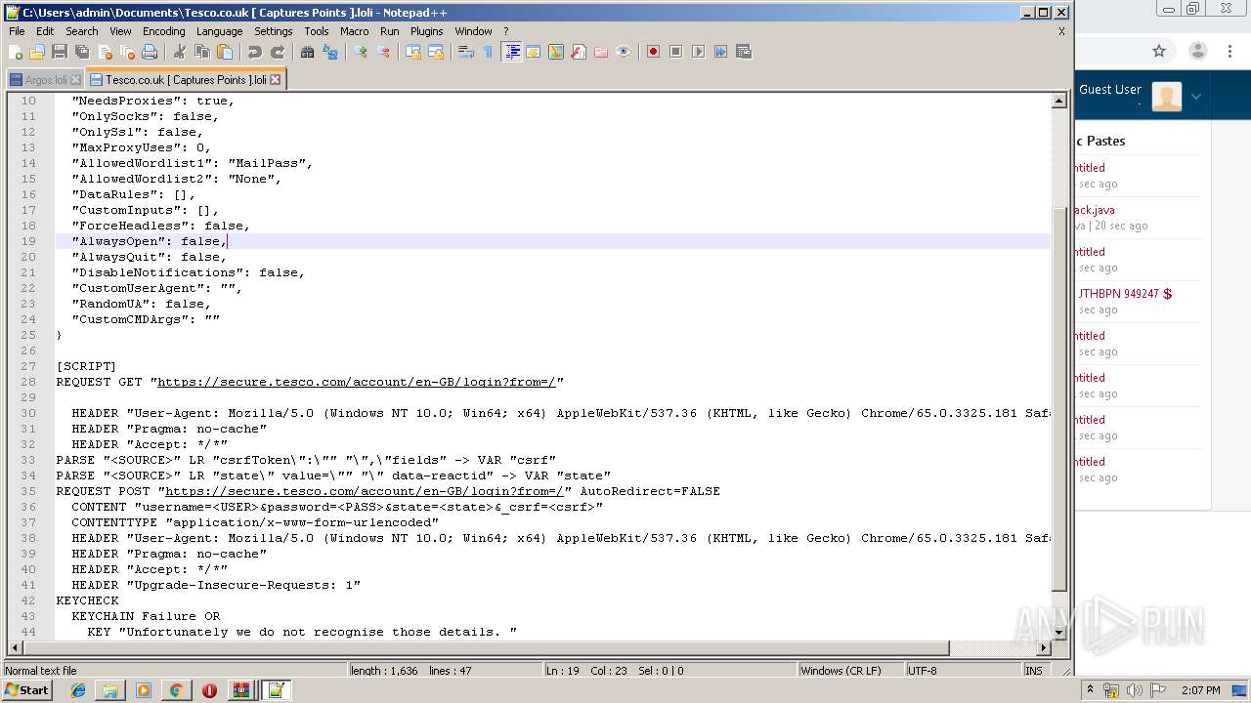Toggle Show All Characters paragraph icon

tap(488, 52)
